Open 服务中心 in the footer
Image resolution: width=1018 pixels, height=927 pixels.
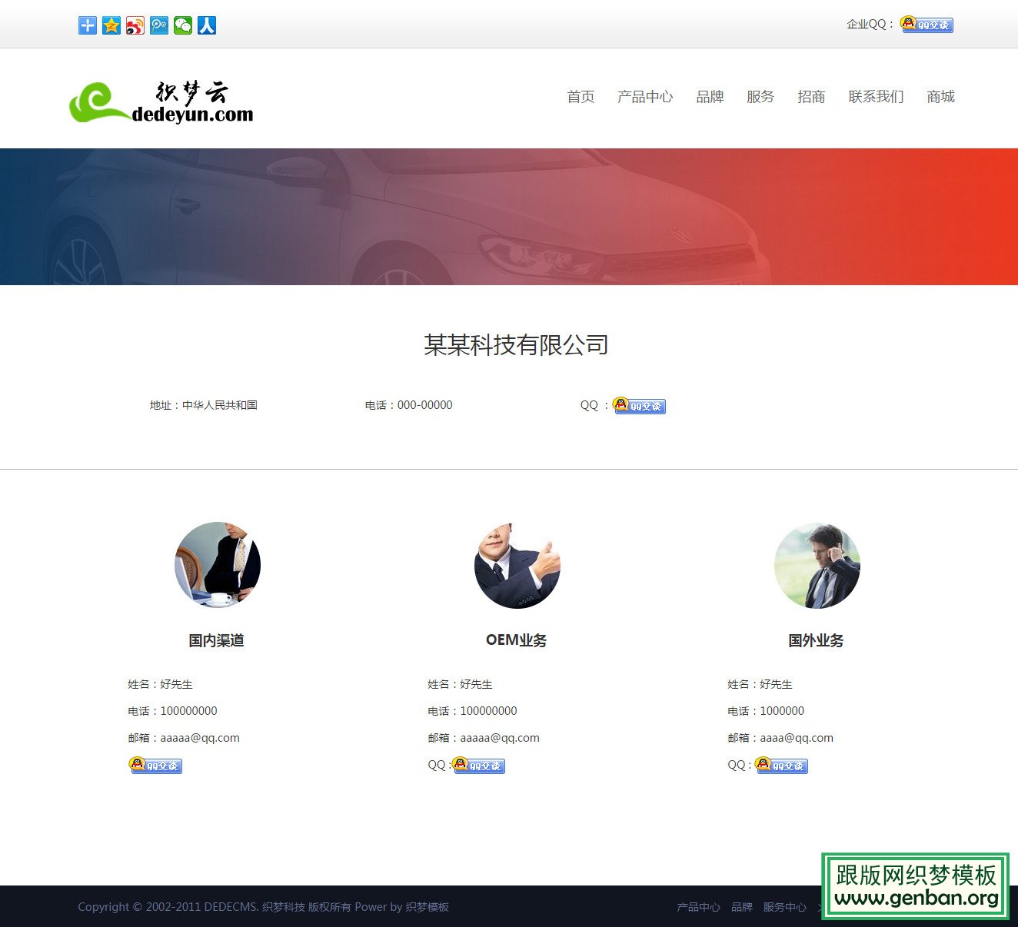(x=784, y=907)
